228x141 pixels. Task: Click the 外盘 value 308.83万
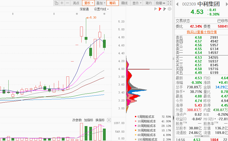[x=194, y=110]
